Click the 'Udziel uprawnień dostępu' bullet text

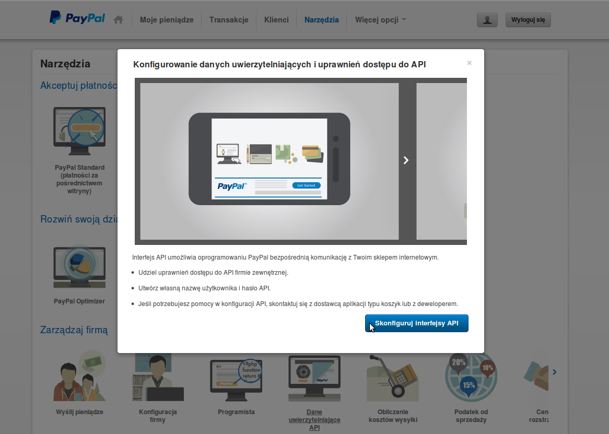point(213,273)
